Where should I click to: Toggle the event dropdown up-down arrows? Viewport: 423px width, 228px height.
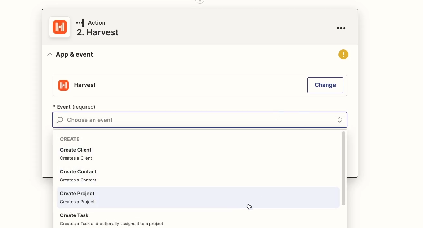point(340,120)
